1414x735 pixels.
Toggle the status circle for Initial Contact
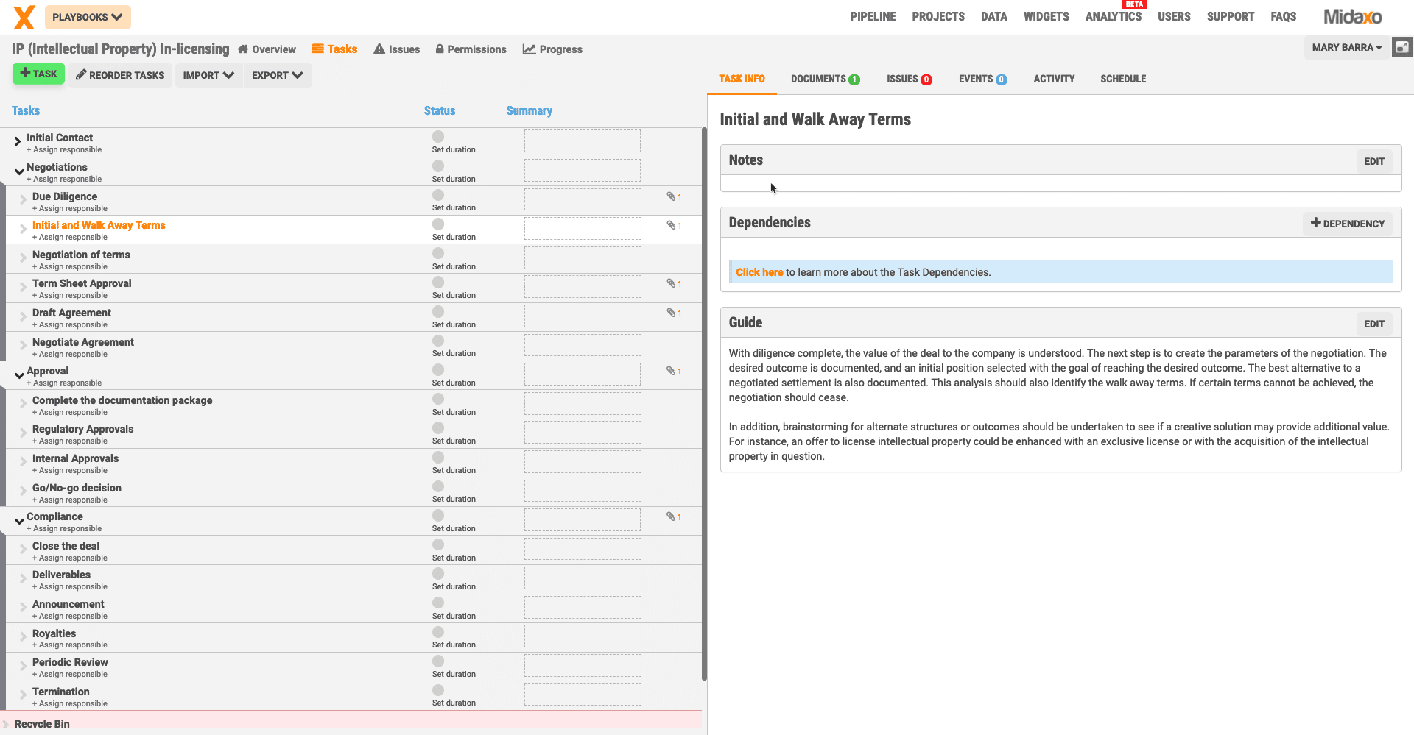(438, 136)
